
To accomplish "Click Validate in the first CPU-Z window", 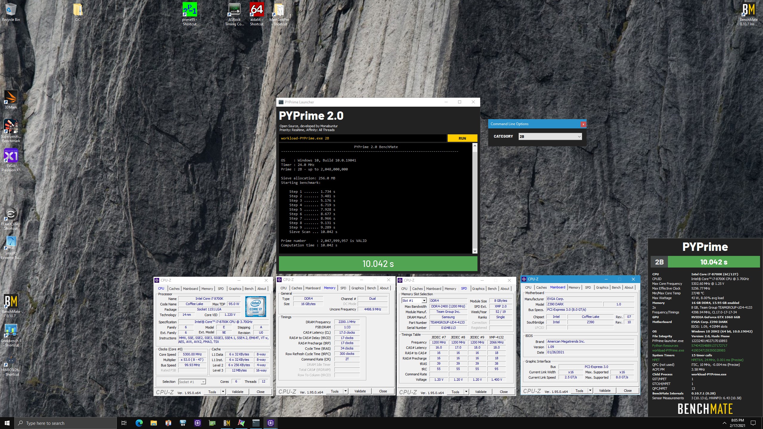I will (238, 392).
